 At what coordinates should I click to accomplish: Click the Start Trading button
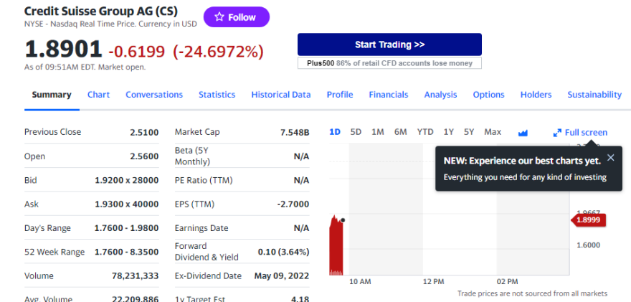[x=389, y=44]
